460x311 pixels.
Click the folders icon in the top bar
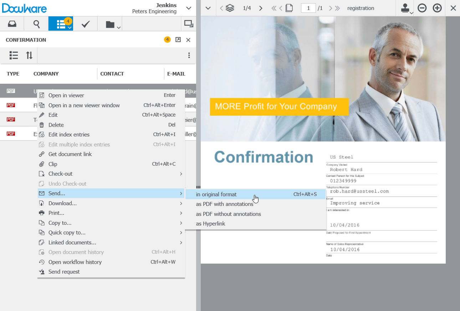[x=109, y=24]
